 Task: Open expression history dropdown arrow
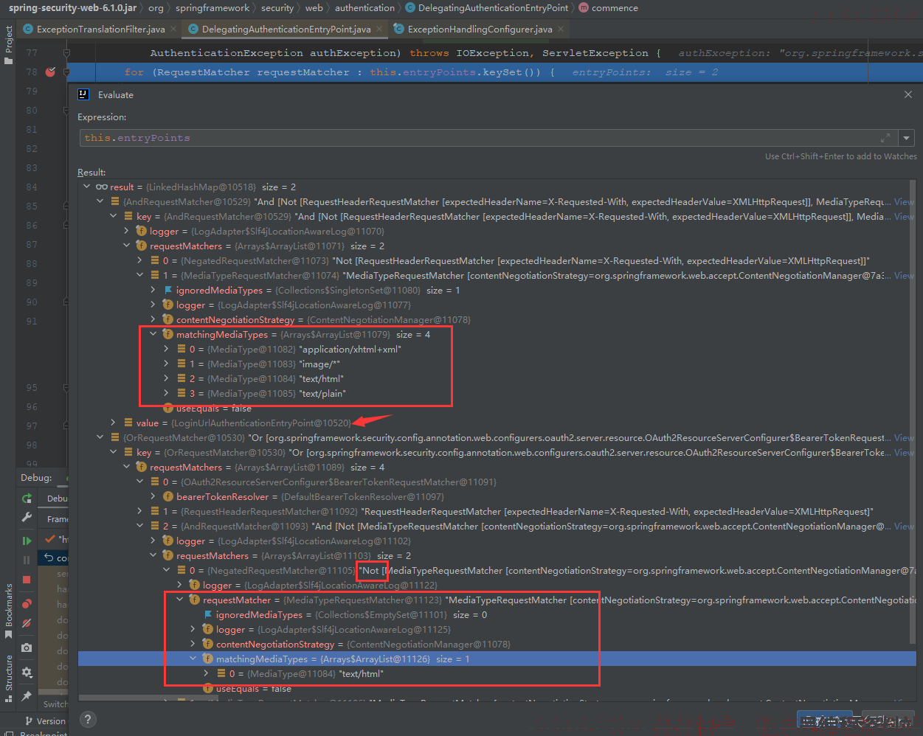pyautogui.click(x=907, y=138)
